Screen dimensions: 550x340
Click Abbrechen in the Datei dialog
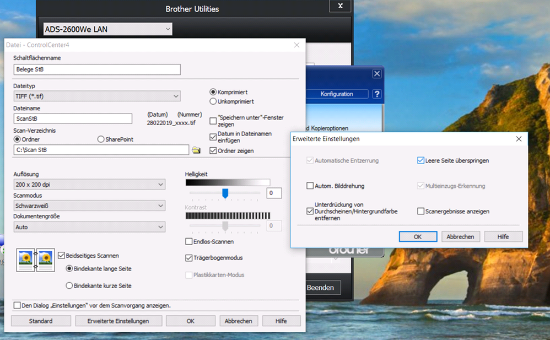click(x=239, y=321)
